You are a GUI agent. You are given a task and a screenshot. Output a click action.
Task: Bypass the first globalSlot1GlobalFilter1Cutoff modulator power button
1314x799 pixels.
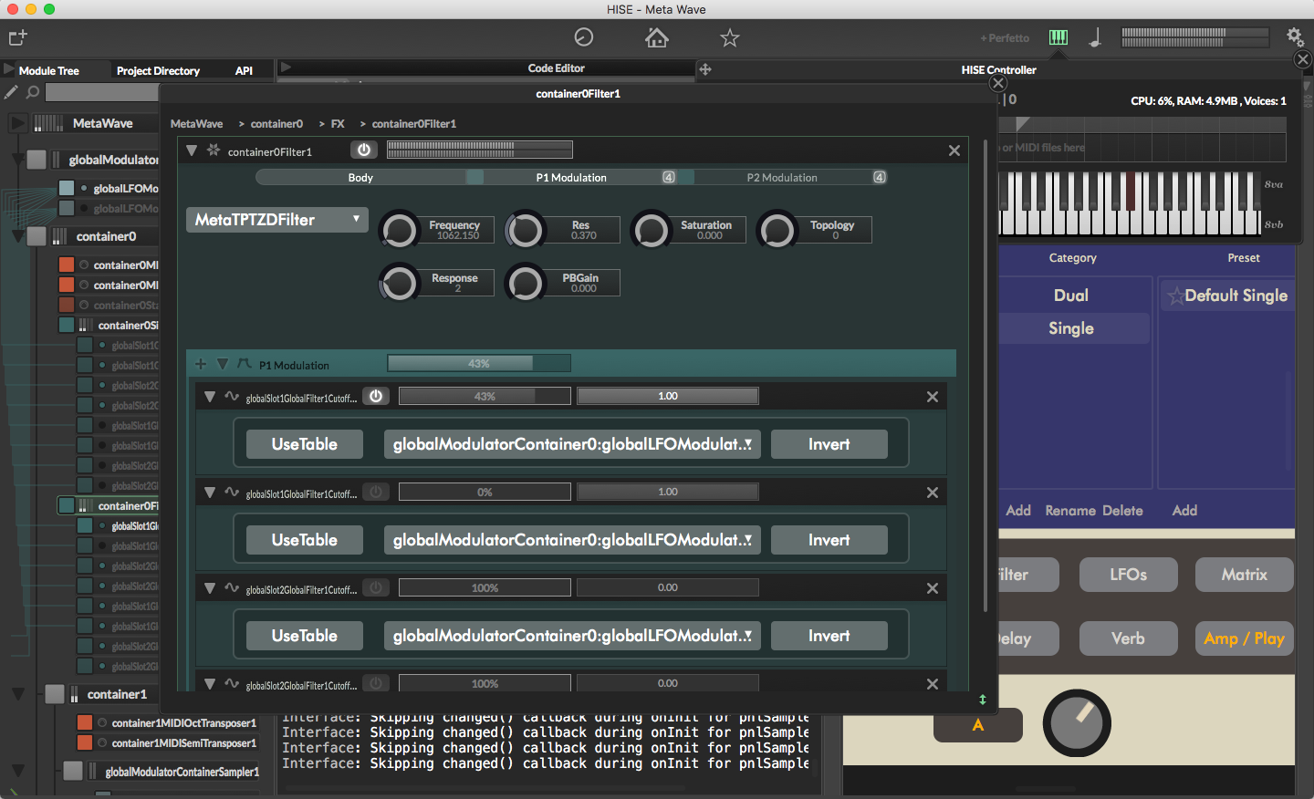(376, 396)
